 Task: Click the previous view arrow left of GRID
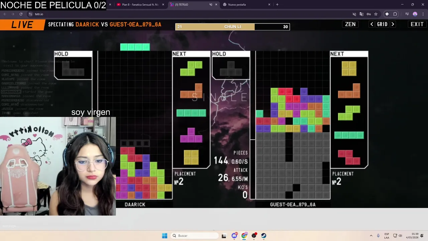coord(371,24)
